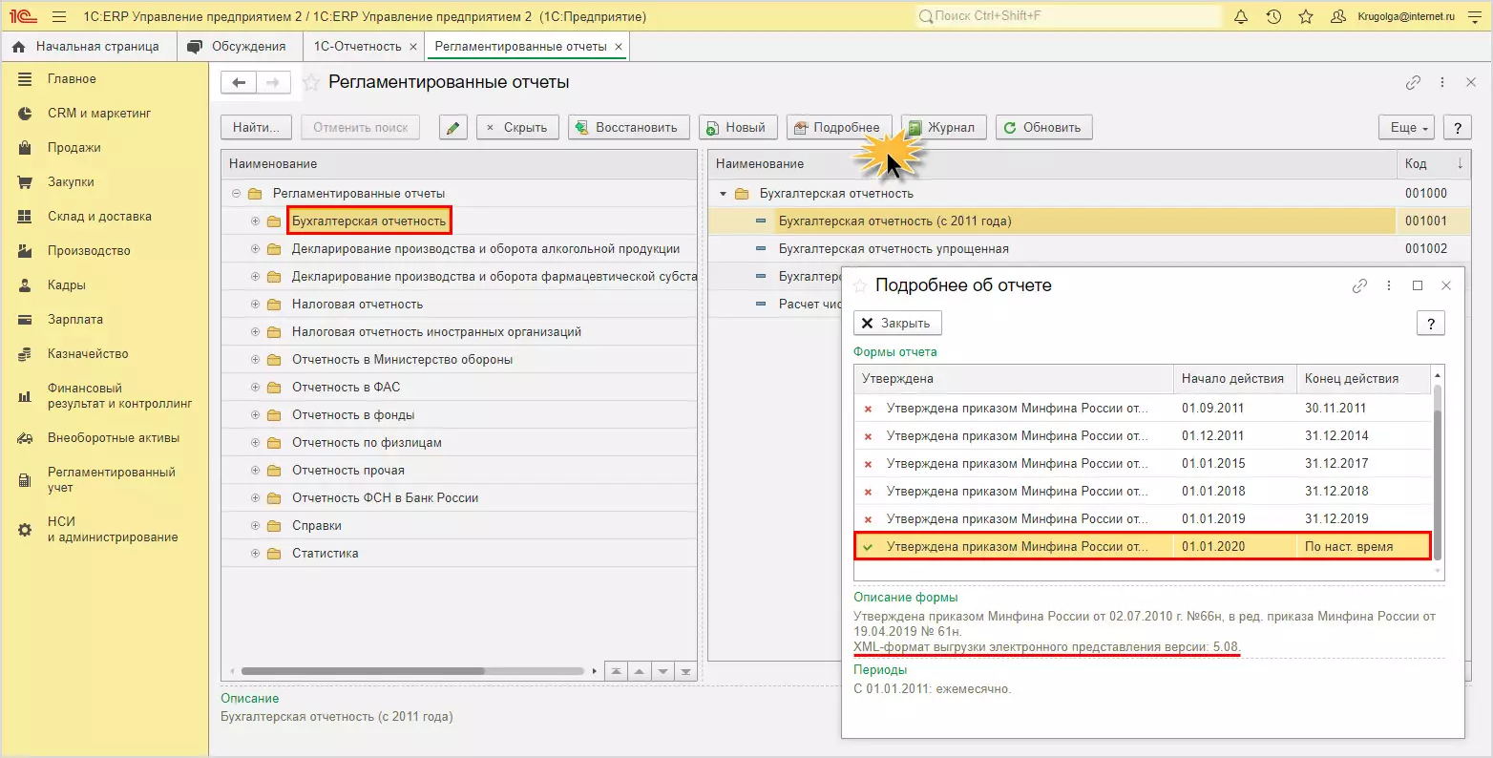Open Продажи section in sidebar
This screenshot has height=758, width=1493.
point(74,148)
